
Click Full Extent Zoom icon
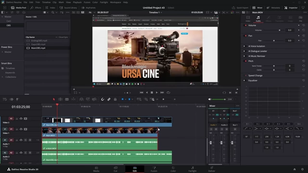[x=139, y=99]
